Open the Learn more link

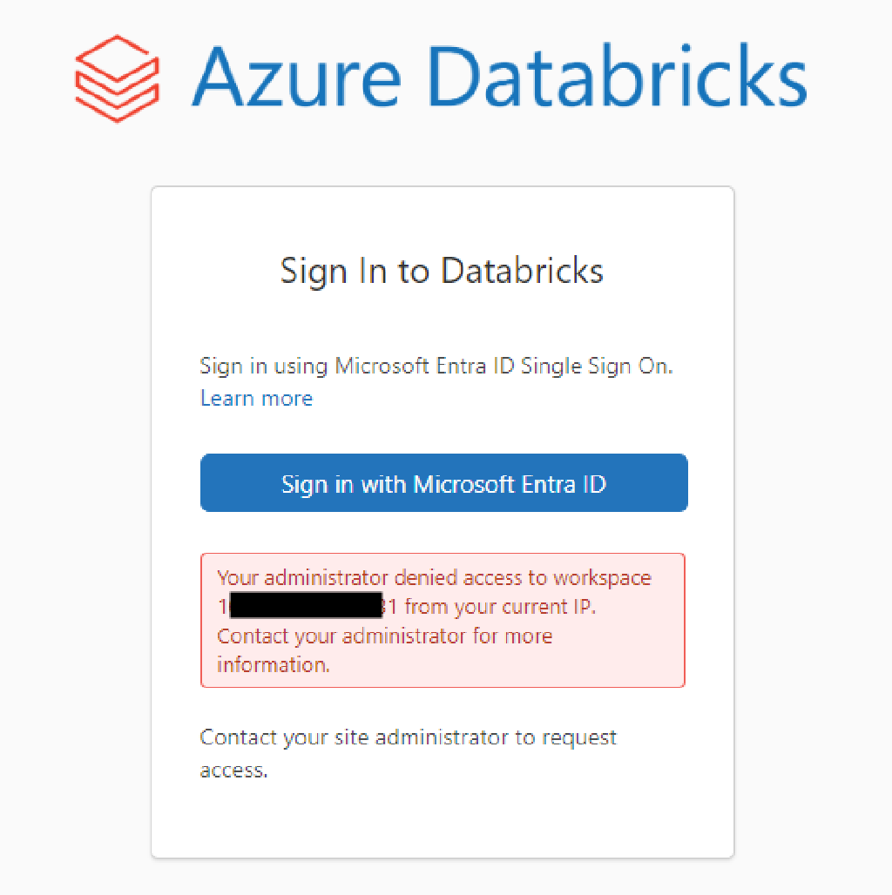tap(255, 398)
